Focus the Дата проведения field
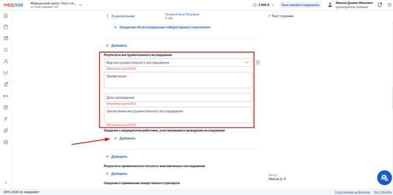 click(178, 97)
